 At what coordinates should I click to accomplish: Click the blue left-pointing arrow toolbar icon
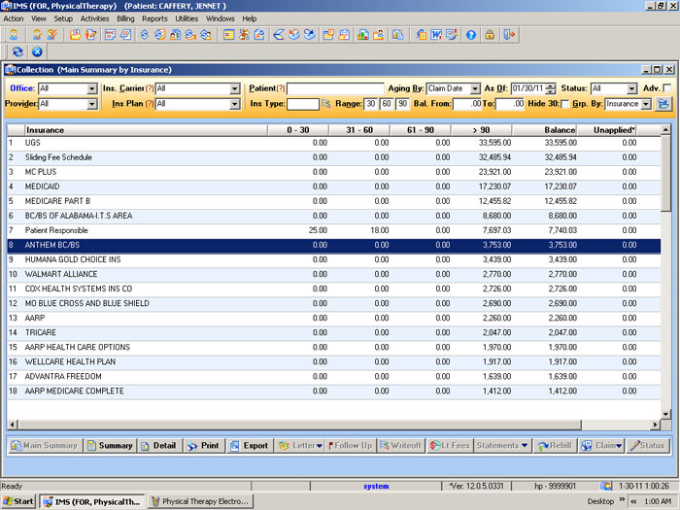[x=279, y=35]
